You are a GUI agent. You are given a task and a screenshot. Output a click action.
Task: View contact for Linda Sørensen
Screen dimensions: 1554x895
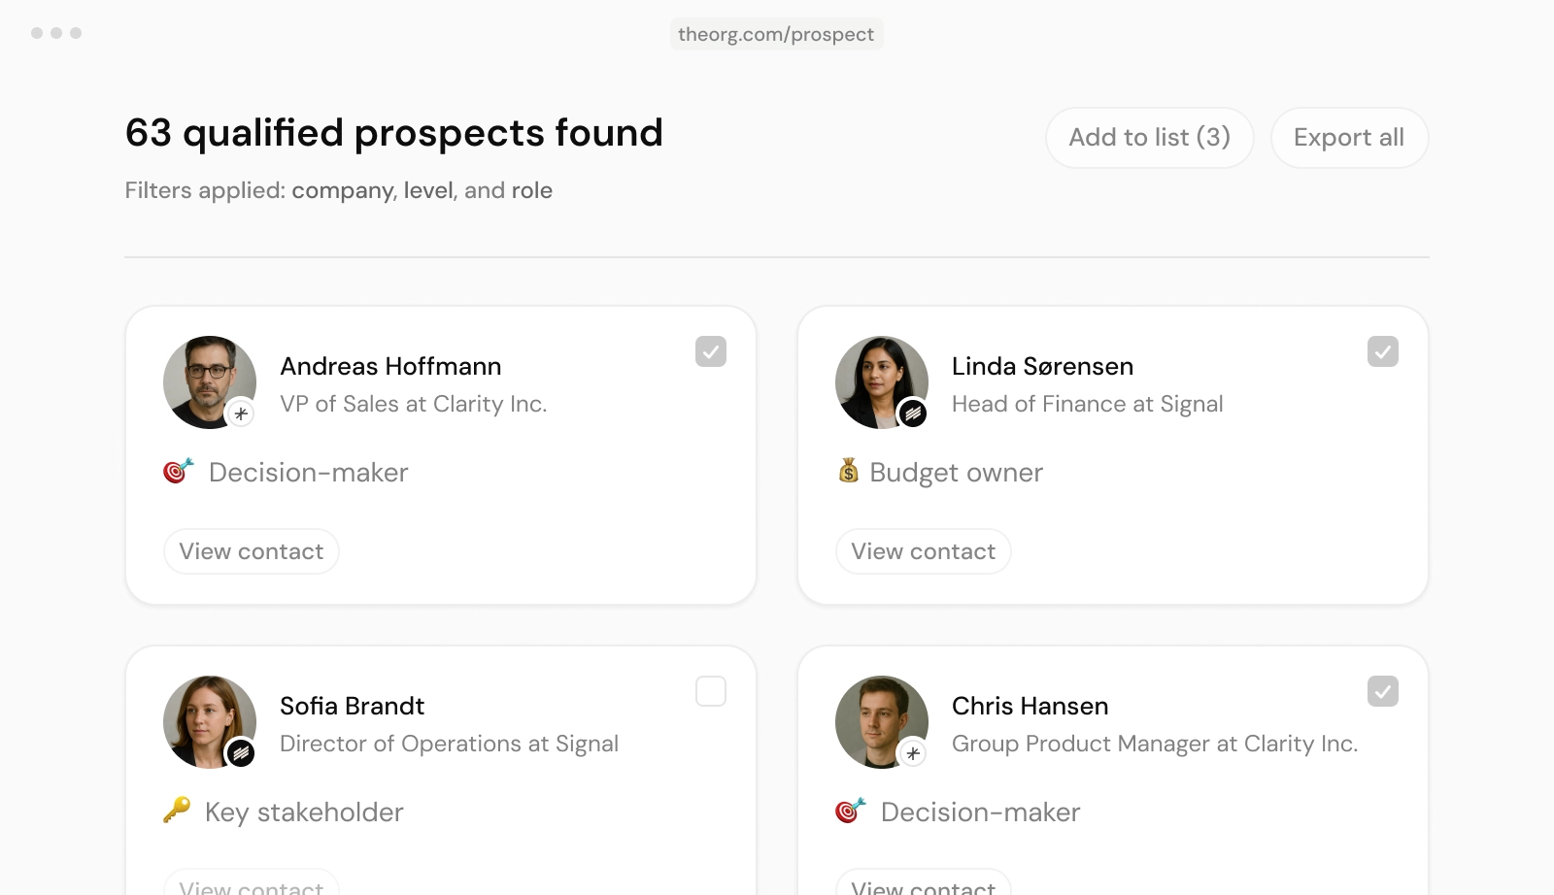(924, 551)
